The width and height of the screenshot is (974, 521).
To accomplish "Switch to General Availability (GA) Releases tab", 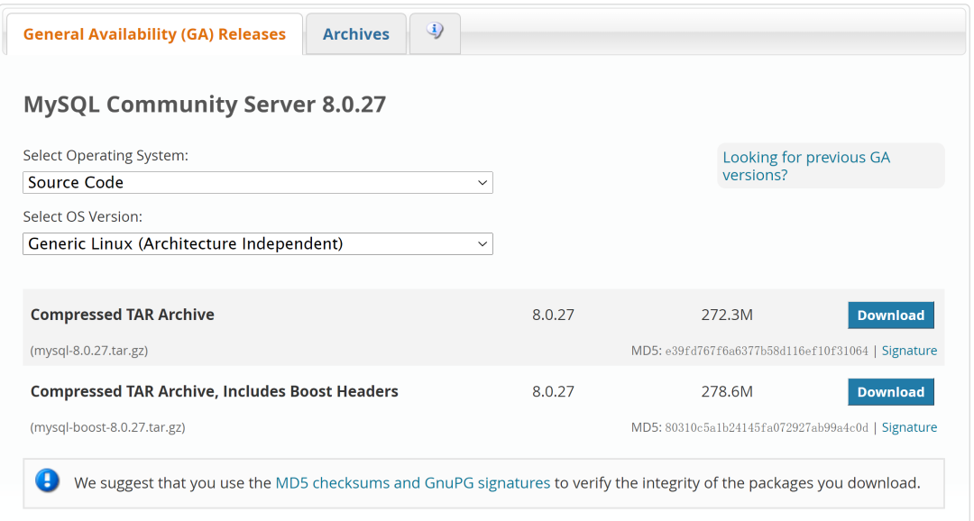I will coord(154,34).
